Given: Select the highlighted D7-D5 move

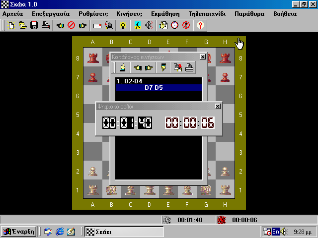Looking at the screenshot, I should (159, 88).
